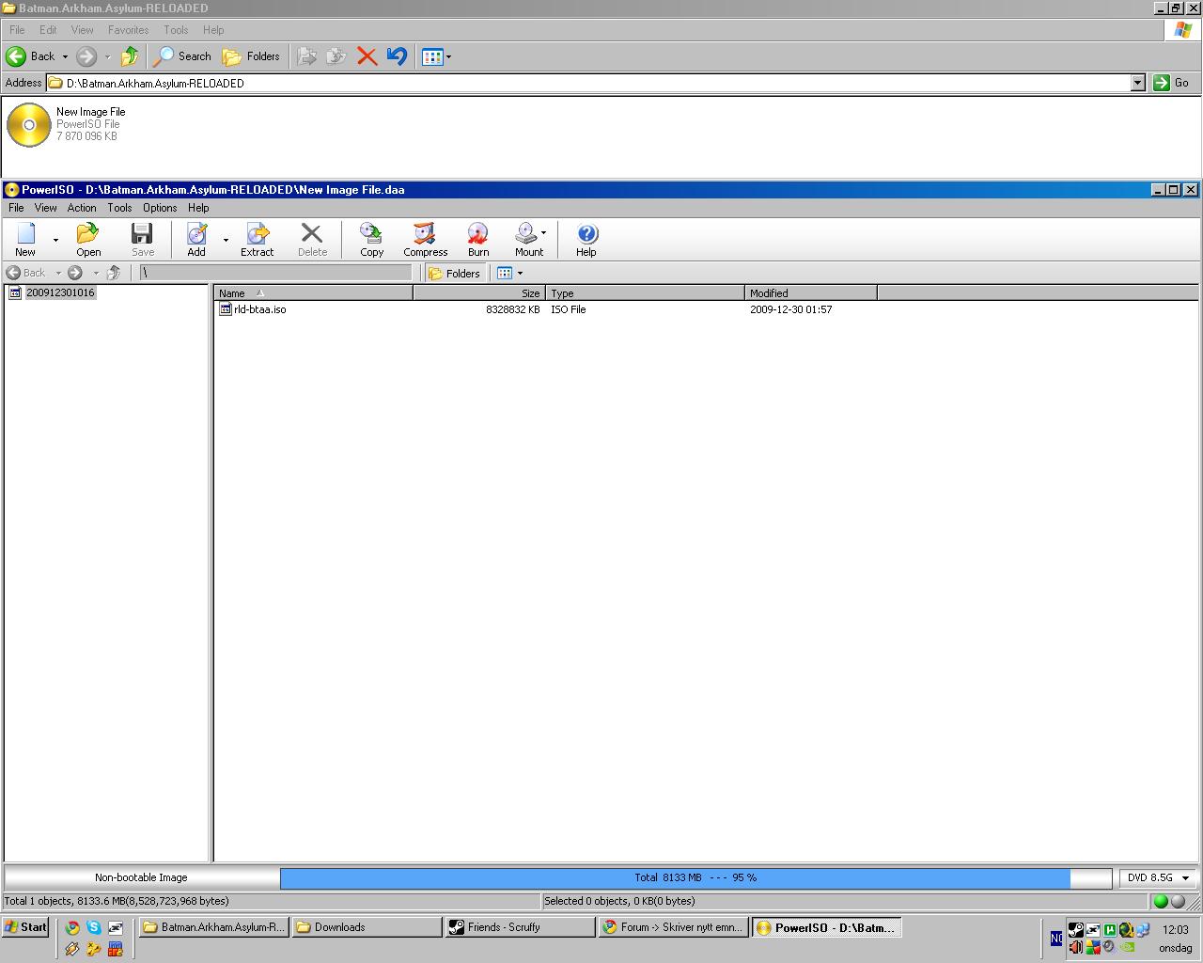1203x963 pixels.
Task: Click Explorer Back button
Action: [31, 56]
